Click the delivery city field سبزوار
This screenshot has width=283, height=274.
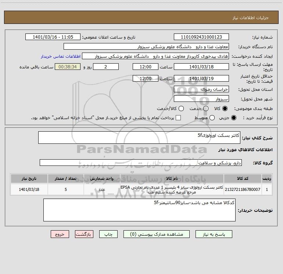point(201,99)
